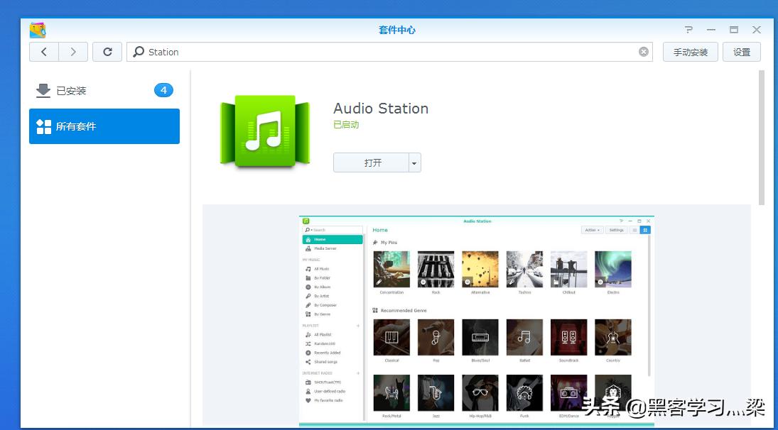The width and height of the screenshot is (778, 430).
Task: Click the vertical scrollbar of package details
Action: pos(762,138)
